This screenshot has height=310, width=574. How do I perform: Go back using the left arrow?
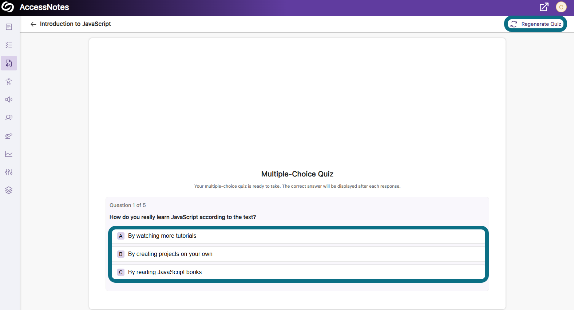[33, 24]
